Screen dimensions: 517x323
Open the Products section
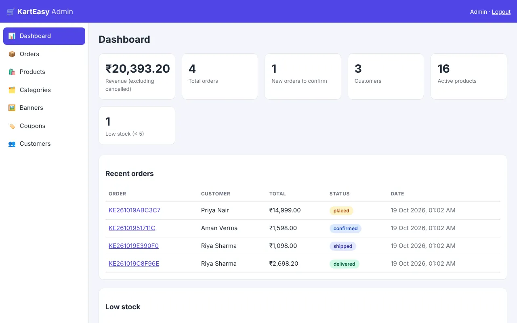[44, 72]
